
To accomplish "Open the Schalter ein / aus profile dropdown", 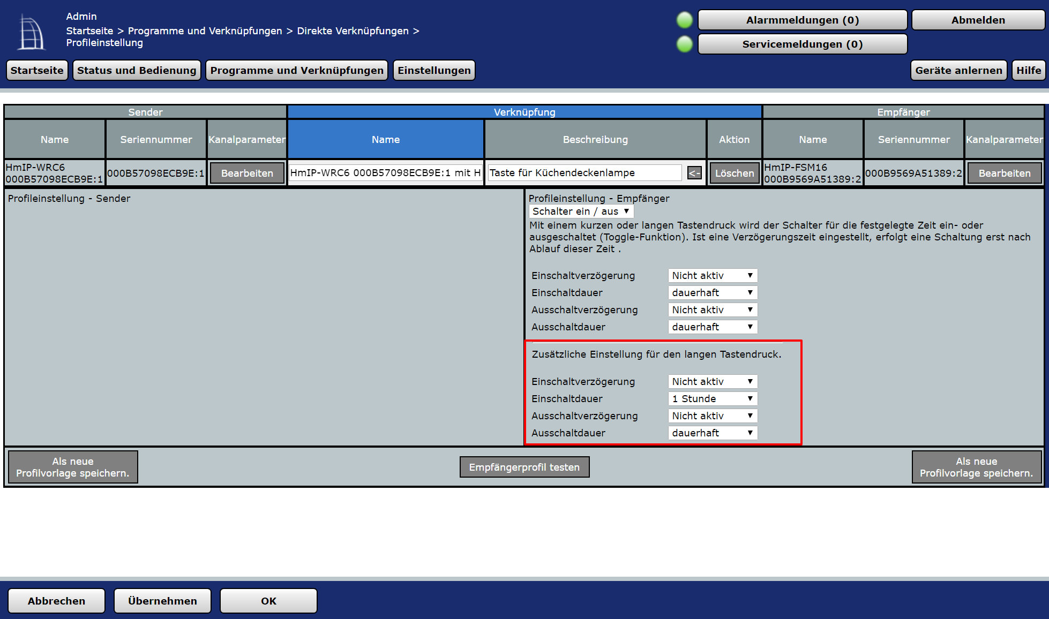I will pyautogui.click(x=581, y=211).
